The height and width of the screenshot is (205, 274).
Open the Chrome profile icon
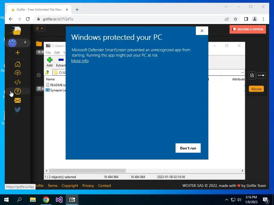[255, 19]
